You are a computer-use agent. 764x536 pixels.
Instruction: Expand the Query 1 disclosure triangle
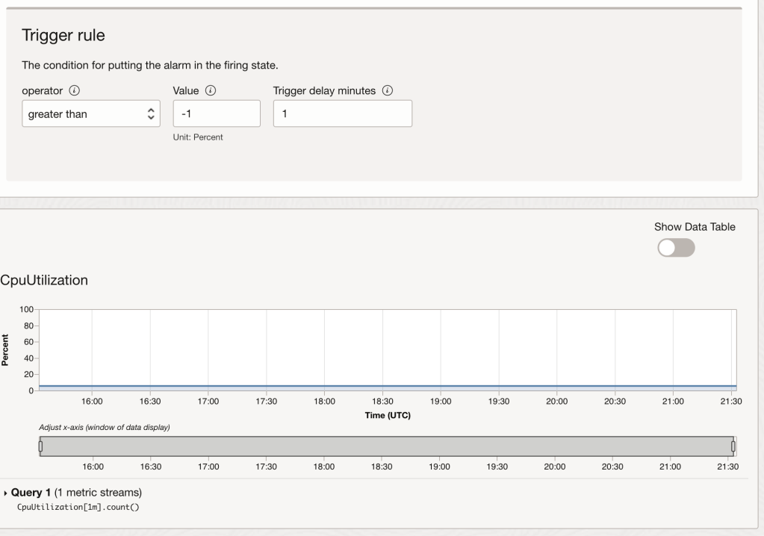click(7, 493)
